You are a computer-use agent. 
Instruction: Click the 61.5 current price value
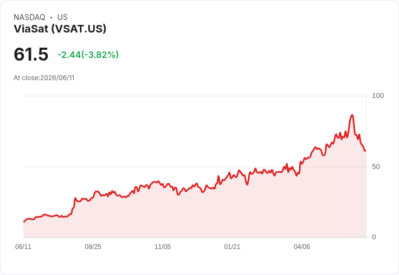click(x=31, y=54)
